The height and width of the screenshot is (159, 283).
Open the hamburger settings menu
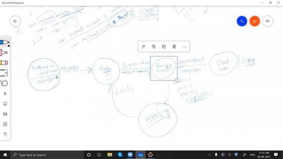(x=268, y=21)
